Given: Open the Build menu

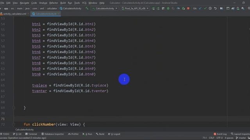Looking at the screenshot, I should (x=63, y=3).
